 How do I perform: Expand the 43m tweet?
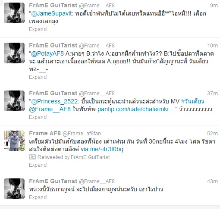(x=38, y=197)
